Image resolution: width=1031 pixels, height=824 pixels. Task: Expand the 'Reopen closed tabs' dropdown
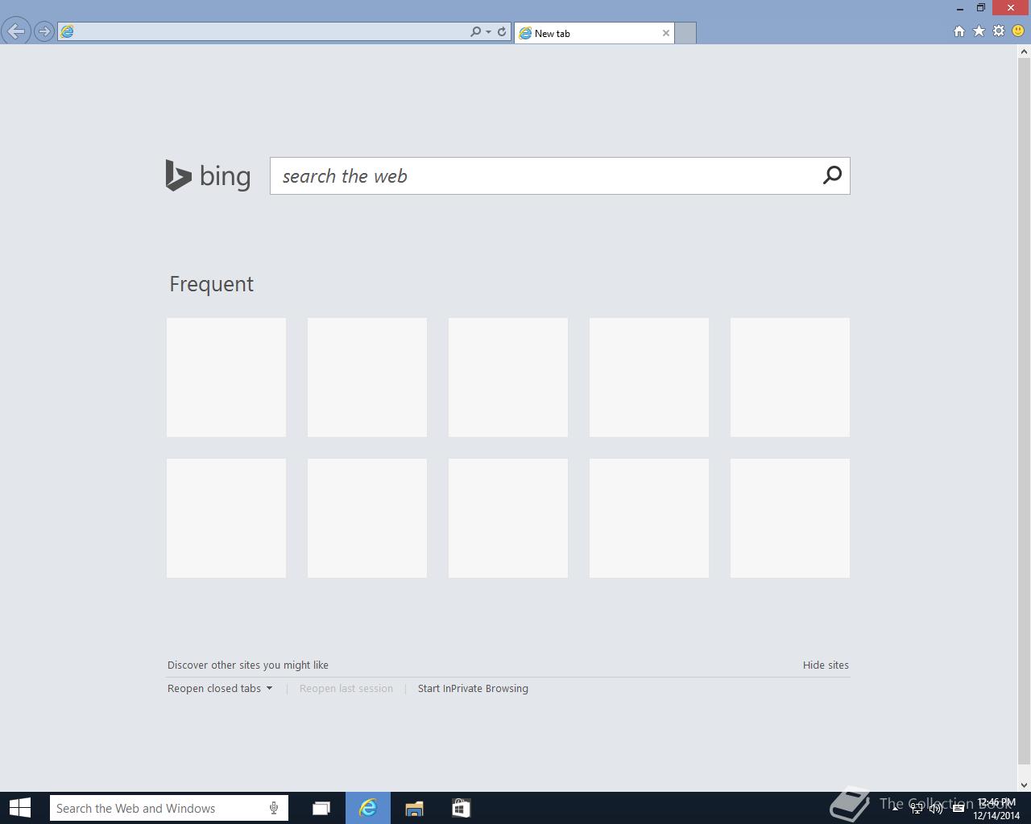(x=220, y=688)
